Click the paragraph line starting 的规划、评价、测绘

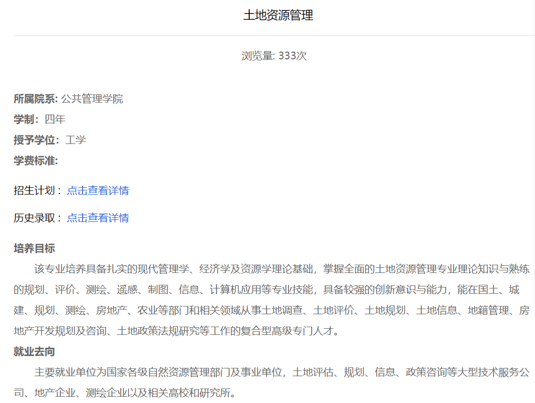point(267,289)
